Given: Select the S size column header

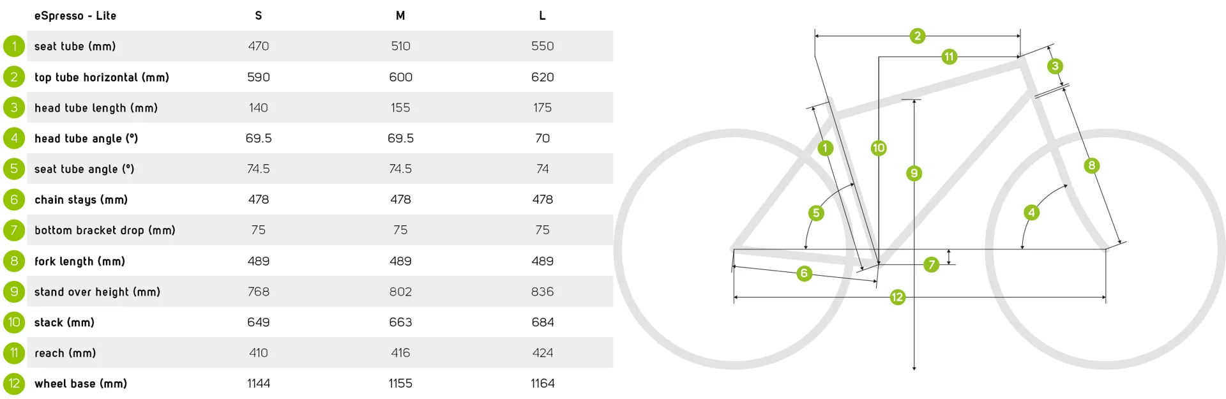Looking at the screenshot, I should pyautogui.click(x=259, y=15).
